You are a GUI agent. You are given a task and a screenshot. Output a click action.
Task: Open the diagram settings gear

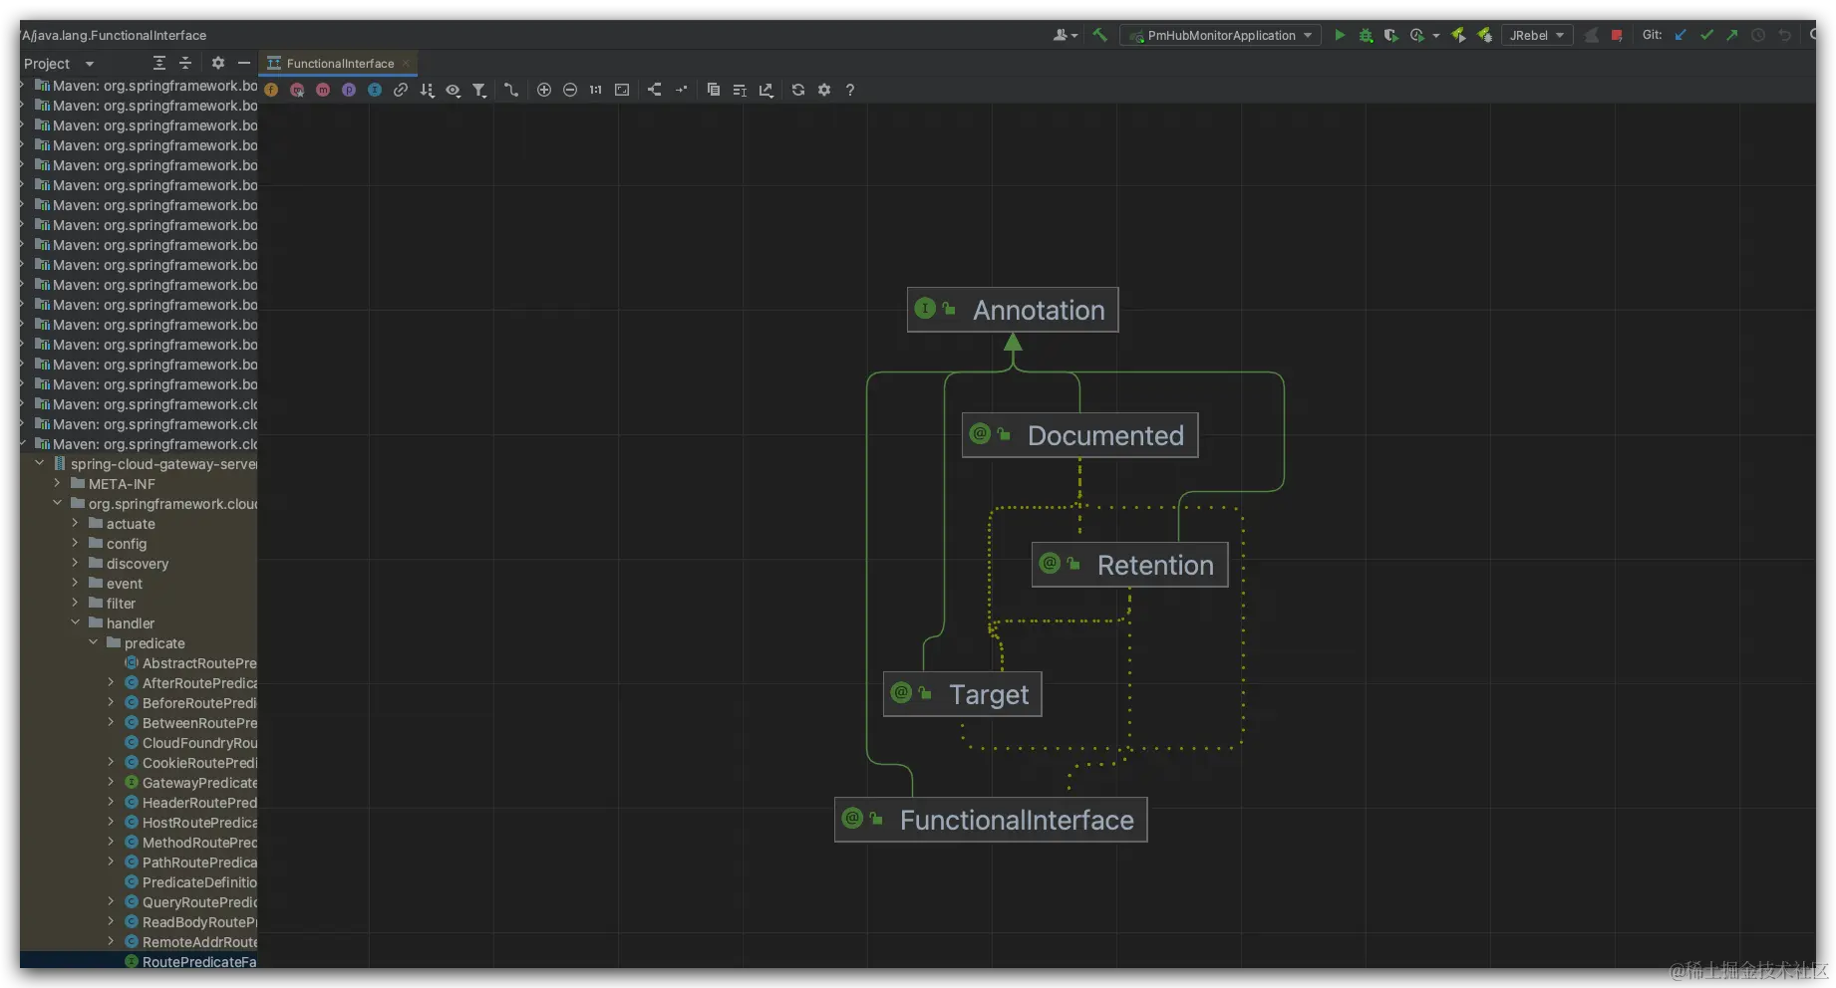824,90
